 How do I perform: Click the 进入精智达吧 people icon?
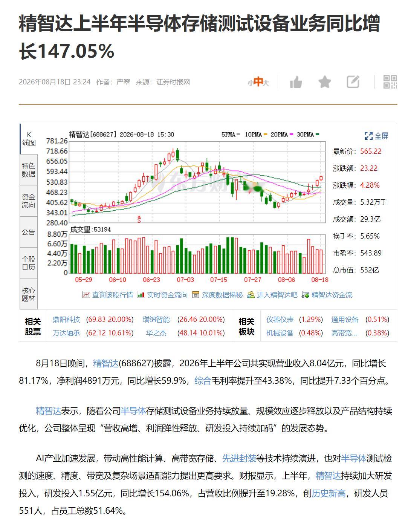point(251,295)
